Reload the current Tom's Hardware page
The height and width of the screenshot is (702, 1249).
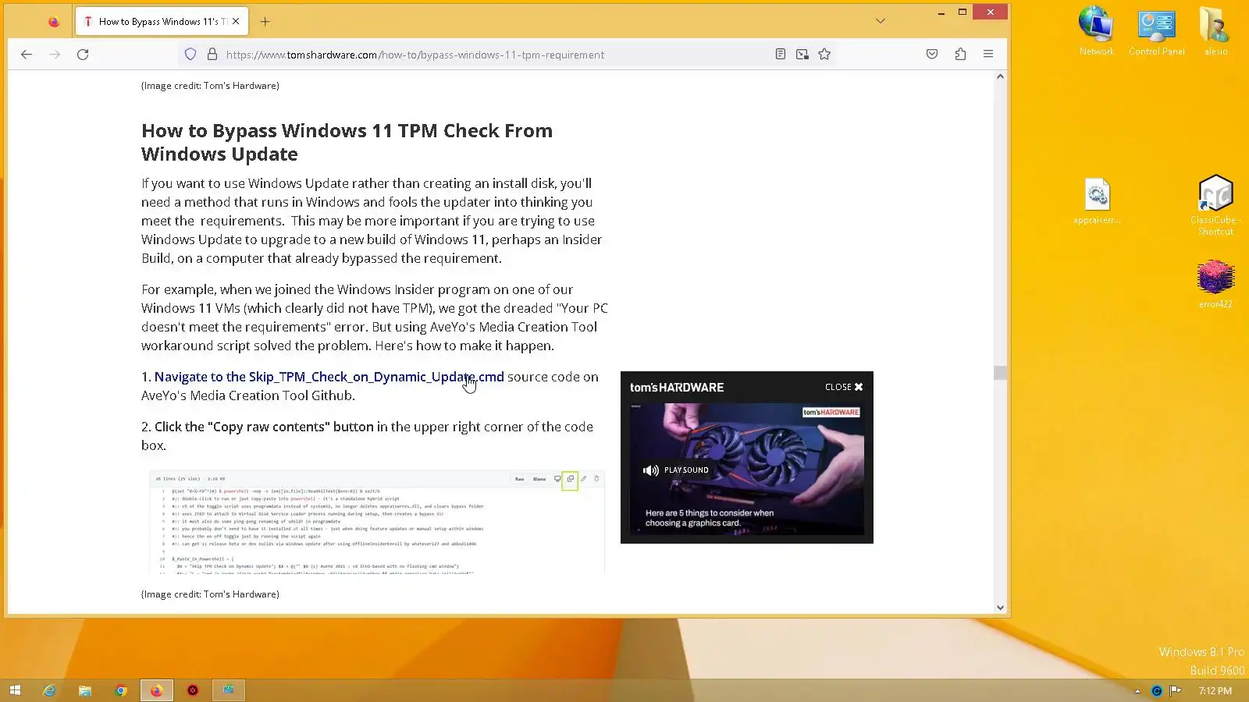tap(83, 55)
